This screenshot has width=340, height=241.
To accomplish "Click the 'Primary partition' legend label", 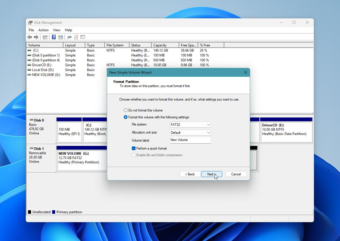I will coord(69,212).
